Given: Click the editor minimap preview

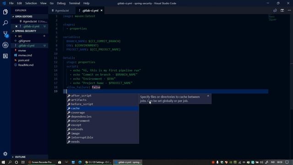Looking at the screenshot, I should (272, 18).
